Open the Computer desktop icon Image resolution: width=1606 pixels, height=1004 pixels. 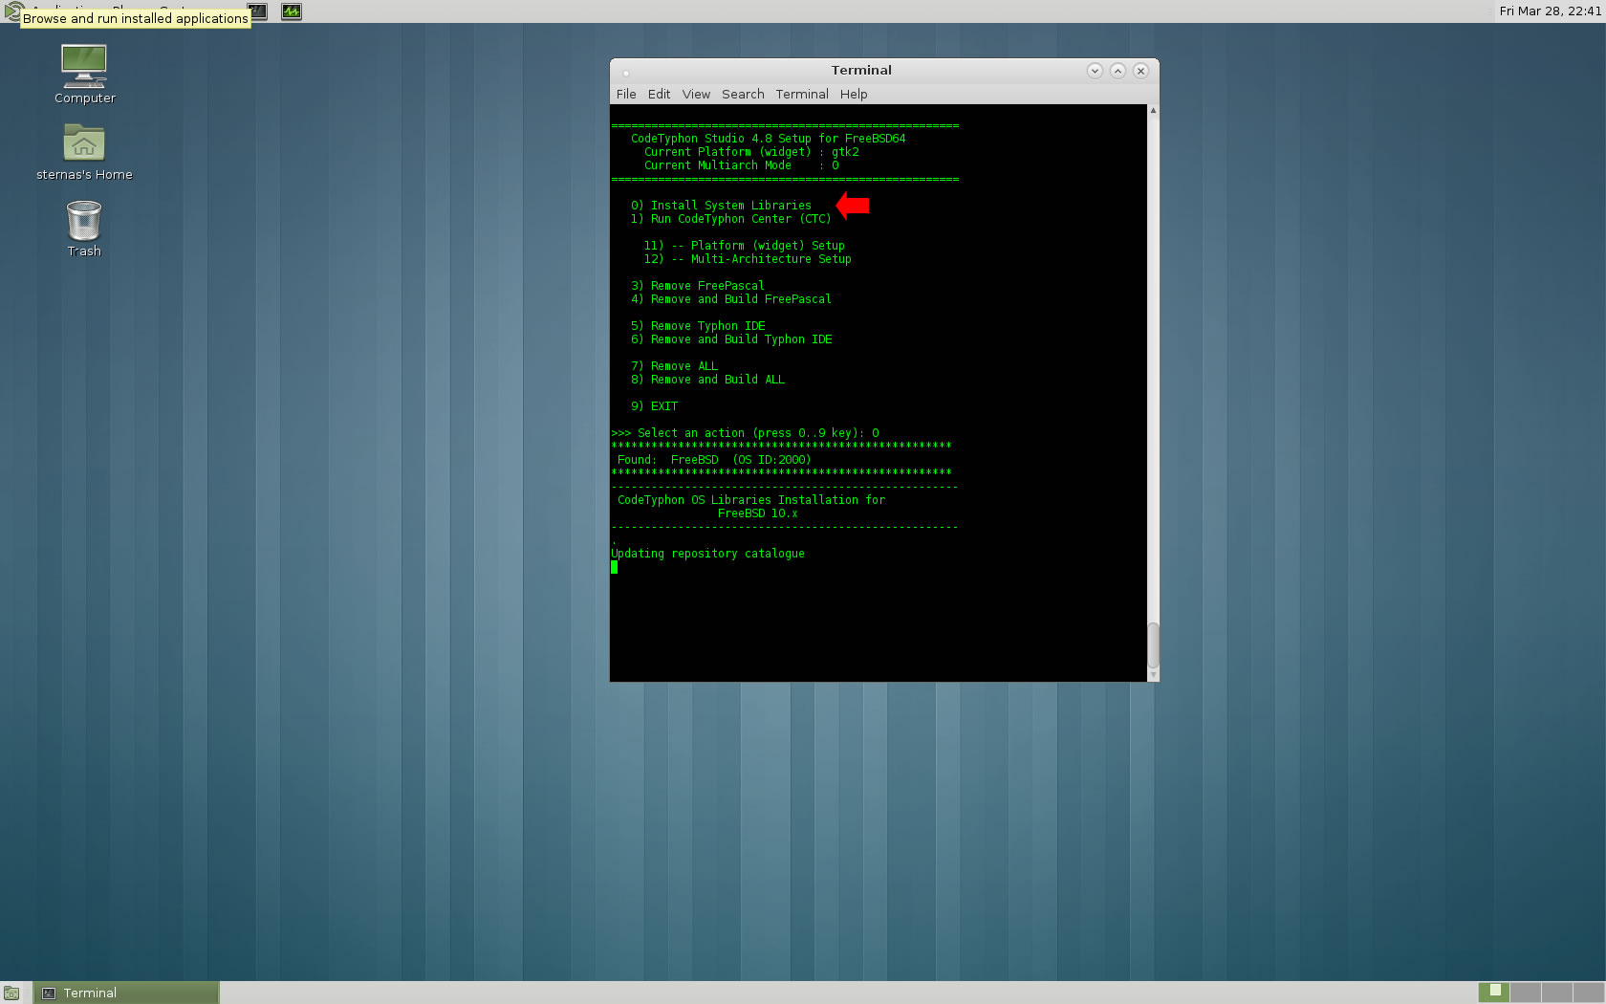[x=84, y=74]
